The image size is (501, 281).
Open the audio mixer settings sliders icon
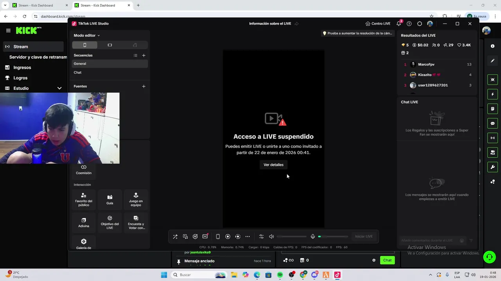pos(261,237)
